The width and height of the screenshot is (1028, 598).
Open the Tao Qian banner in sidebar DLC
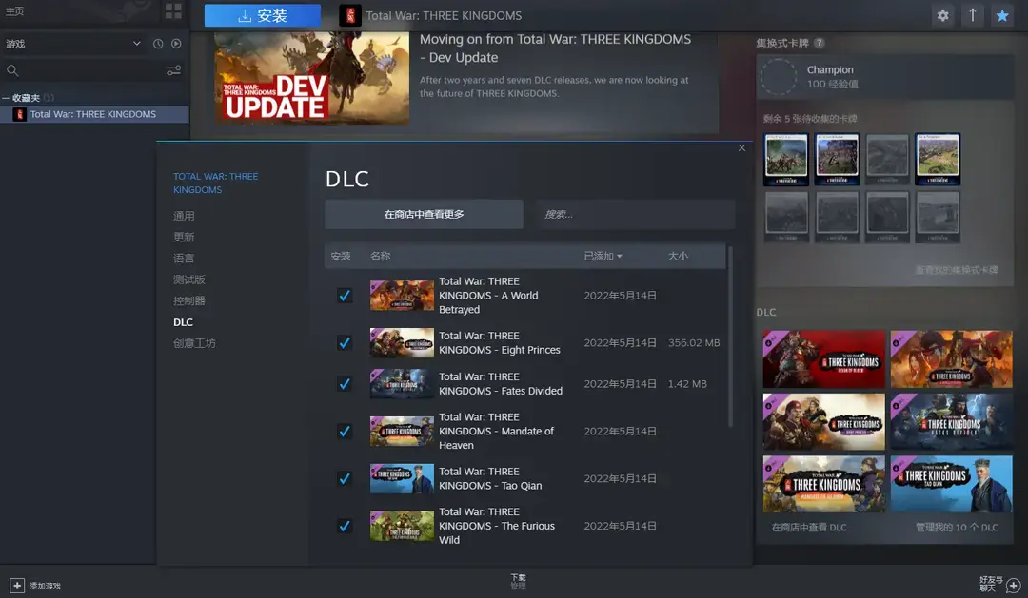tap(951, 484)
